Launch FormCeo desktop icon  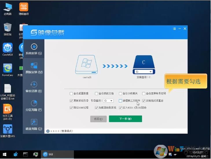point(8,70)
